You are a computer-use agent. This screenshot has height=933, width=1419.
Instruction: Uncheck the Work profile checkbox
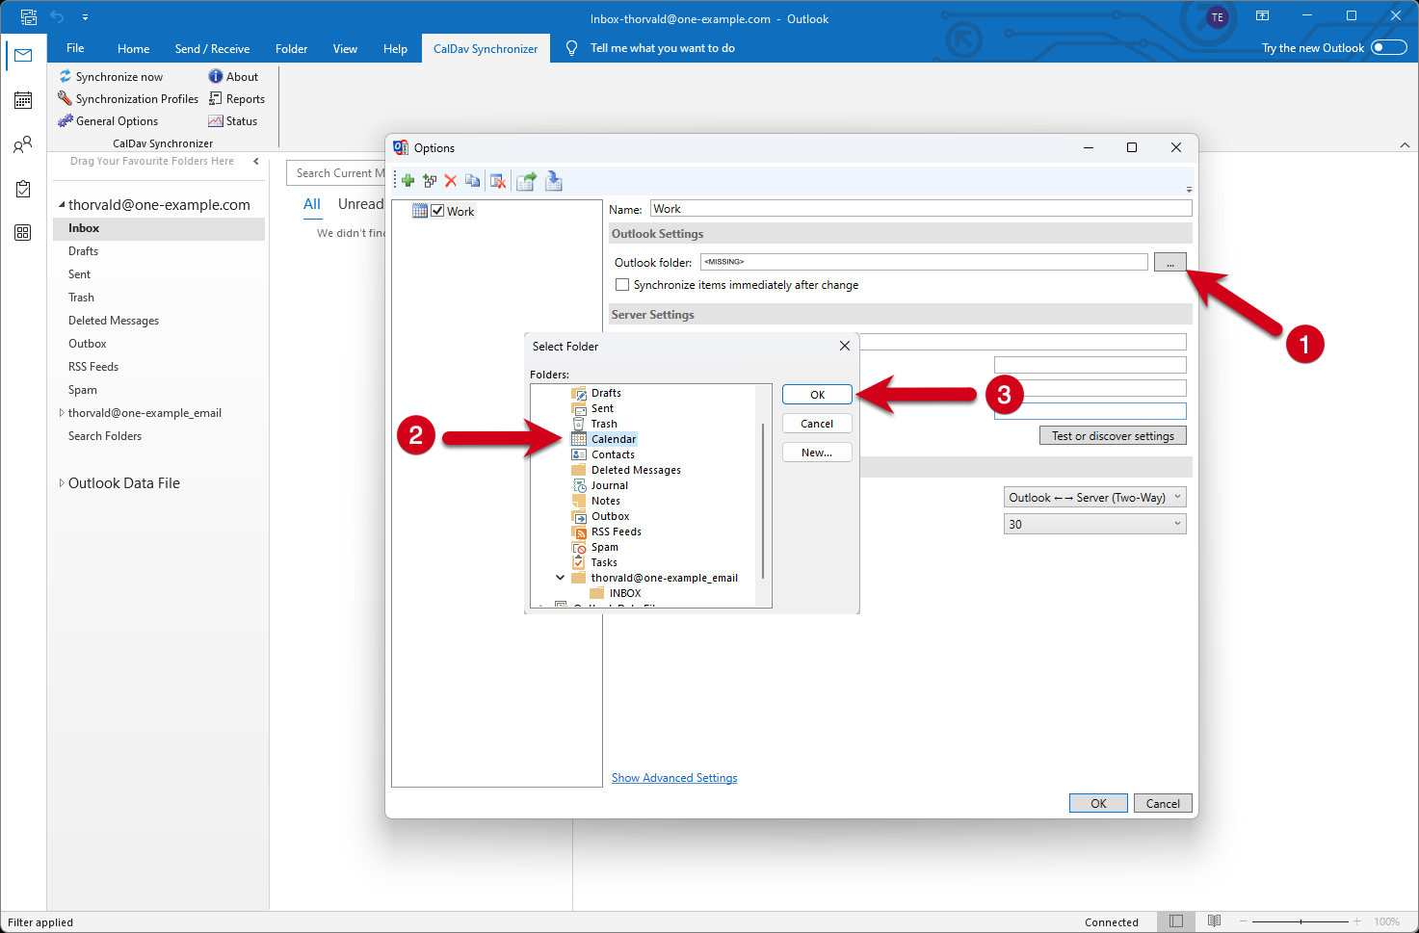[x=437, y=211]
